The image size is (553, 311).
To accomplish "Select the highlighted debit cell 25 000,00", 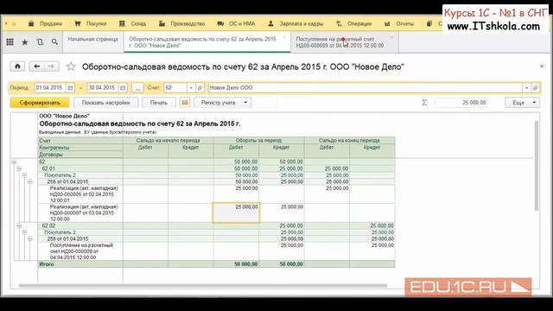I will 236,213.
